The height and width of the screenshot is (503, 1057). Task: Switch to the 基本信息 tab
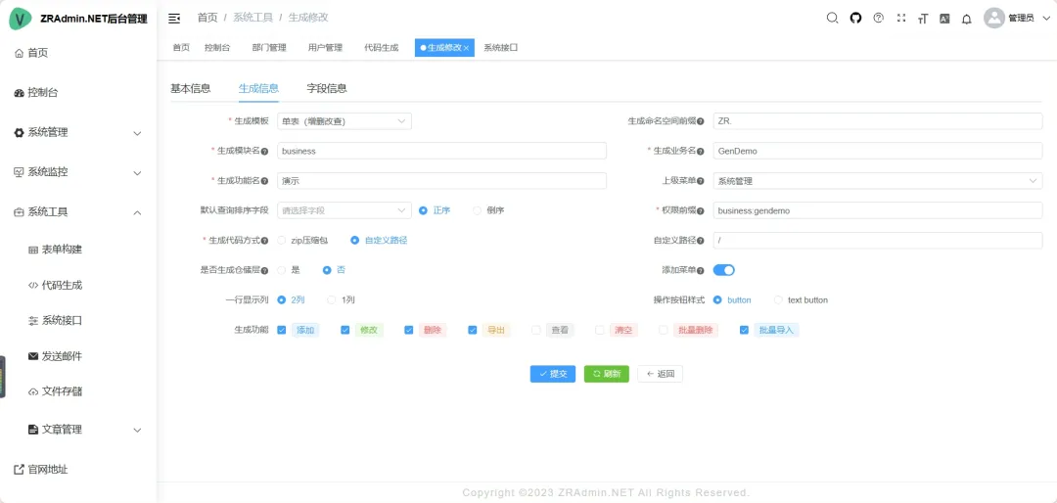(x=191, y=88)
